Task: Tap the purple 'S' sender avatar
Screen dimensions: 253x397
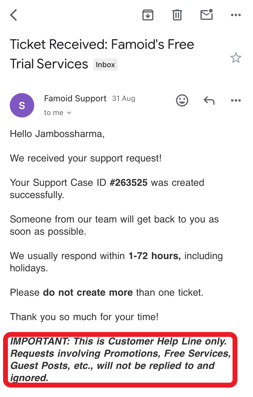Action: click(x=22, y=105)
